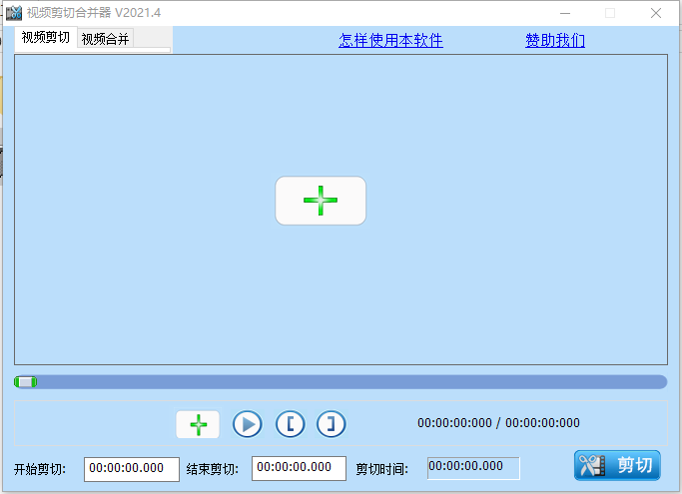682x494 pixels.
Task: Switch to the 视频剪切 tab
Action: 46,38
